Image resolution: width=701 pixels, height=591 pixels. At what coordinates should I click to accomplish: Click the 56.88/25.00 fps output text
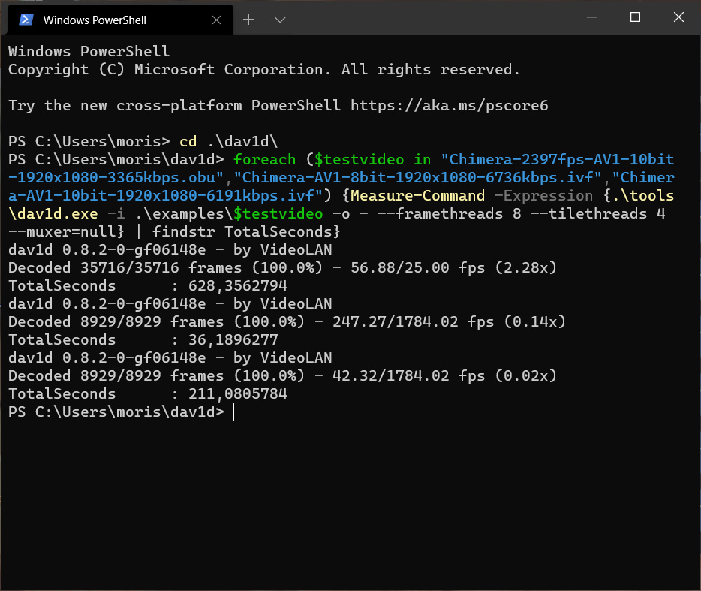pyautogui.click(x=417, y=267)
